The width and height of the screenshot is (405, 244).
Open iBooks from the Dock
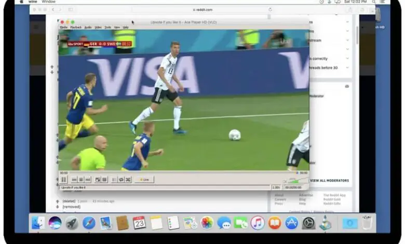[x=275, y=223]
